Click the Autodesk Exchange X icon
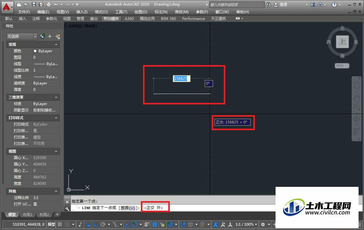Screen dimensions: 364x230 (x=313, y=5)
